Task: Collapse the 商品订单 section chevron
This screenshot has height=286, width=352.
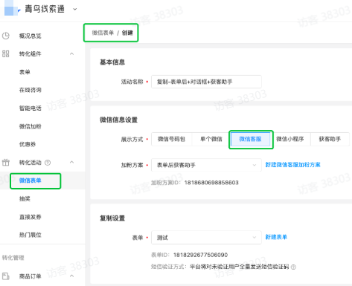Action: pyautogui.click(x=72, y=276)
